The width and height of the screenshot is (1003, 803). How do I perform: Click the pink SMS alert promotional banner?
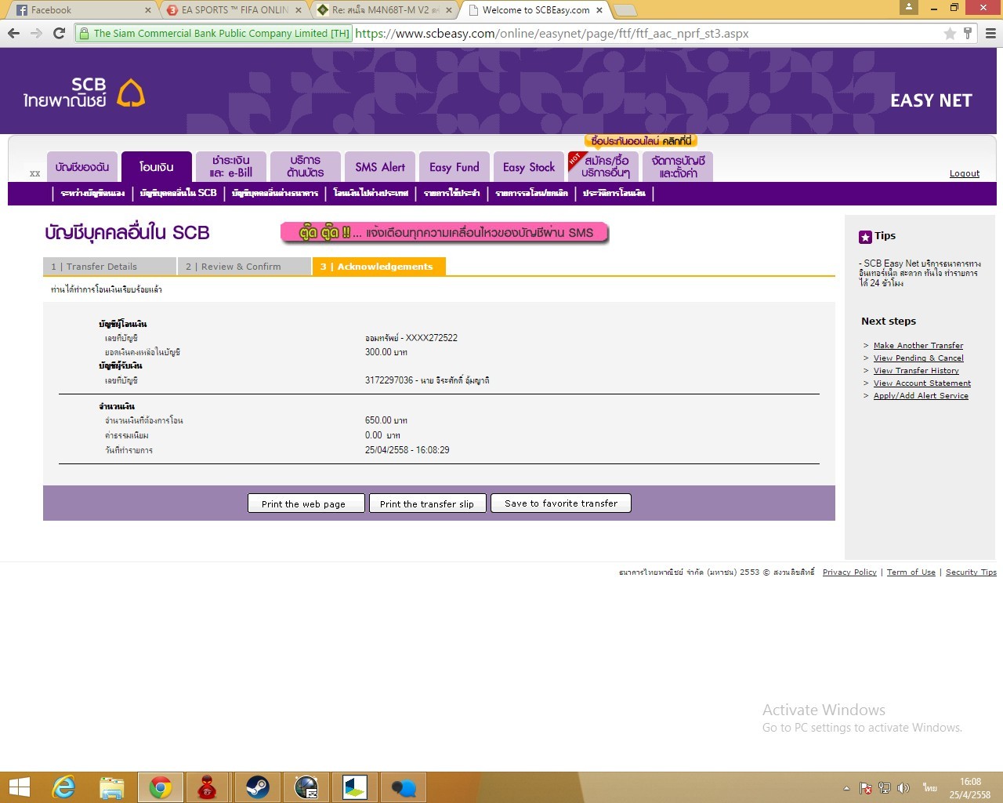[445, 233]
